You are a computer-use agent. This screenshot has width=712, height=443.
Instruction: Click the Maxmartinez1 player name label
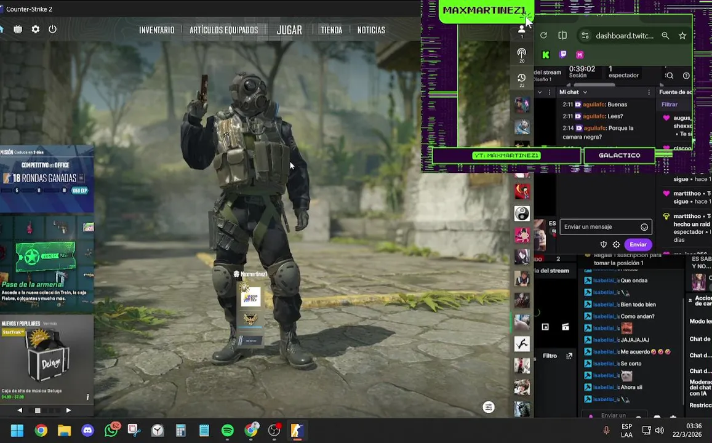250,274
